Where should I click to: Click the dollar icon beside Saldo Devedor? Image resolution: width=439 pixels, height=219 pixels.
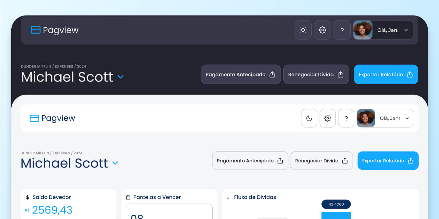coord(27,197)
